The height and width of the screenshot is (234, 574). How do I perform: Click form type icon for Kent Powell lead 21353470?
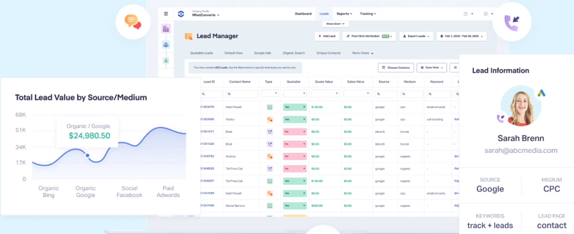(x=270, y=107)
